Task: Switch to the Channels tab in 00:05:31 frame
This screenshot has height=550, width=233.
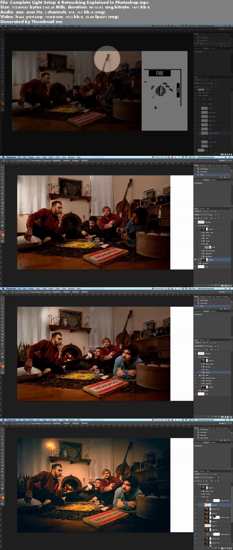Action: [x=202, y=209]
